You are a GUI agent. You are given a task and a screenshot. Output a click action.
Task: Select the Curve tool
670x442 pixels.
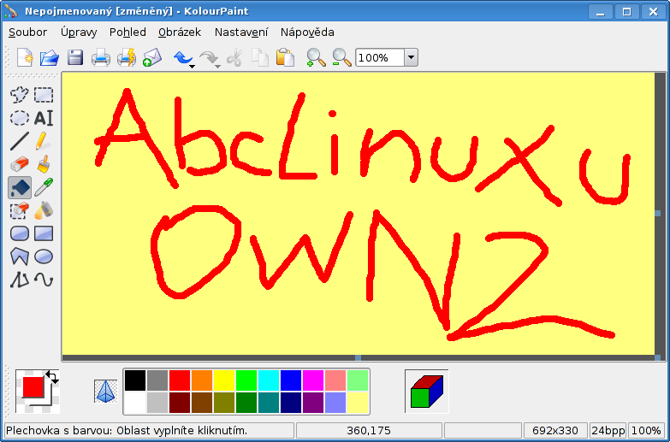[44, 280]
